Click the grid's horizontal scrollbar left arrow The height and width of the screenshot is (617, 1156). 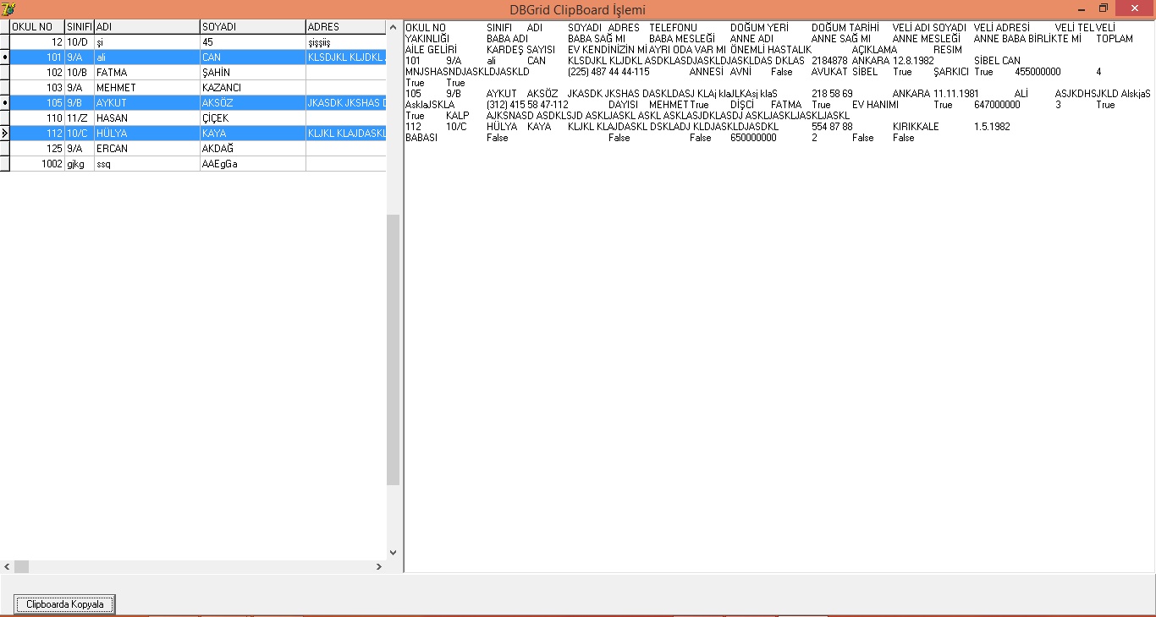tap(7, 566)
